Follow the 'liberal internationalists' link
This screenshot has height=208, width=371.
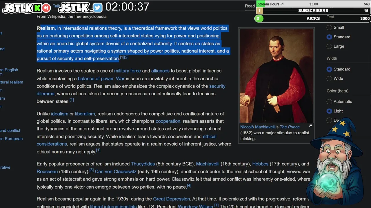point(113,206)
